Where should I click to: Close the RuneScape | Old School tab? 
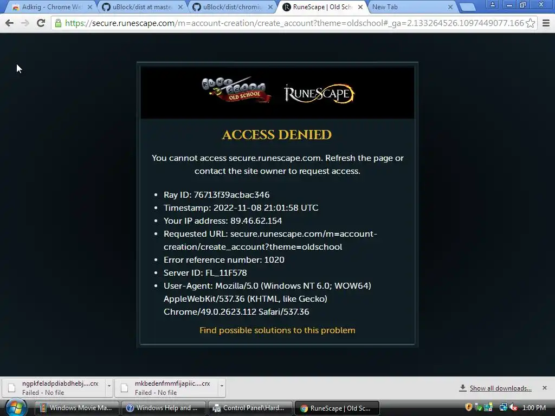tap(360, 6)
